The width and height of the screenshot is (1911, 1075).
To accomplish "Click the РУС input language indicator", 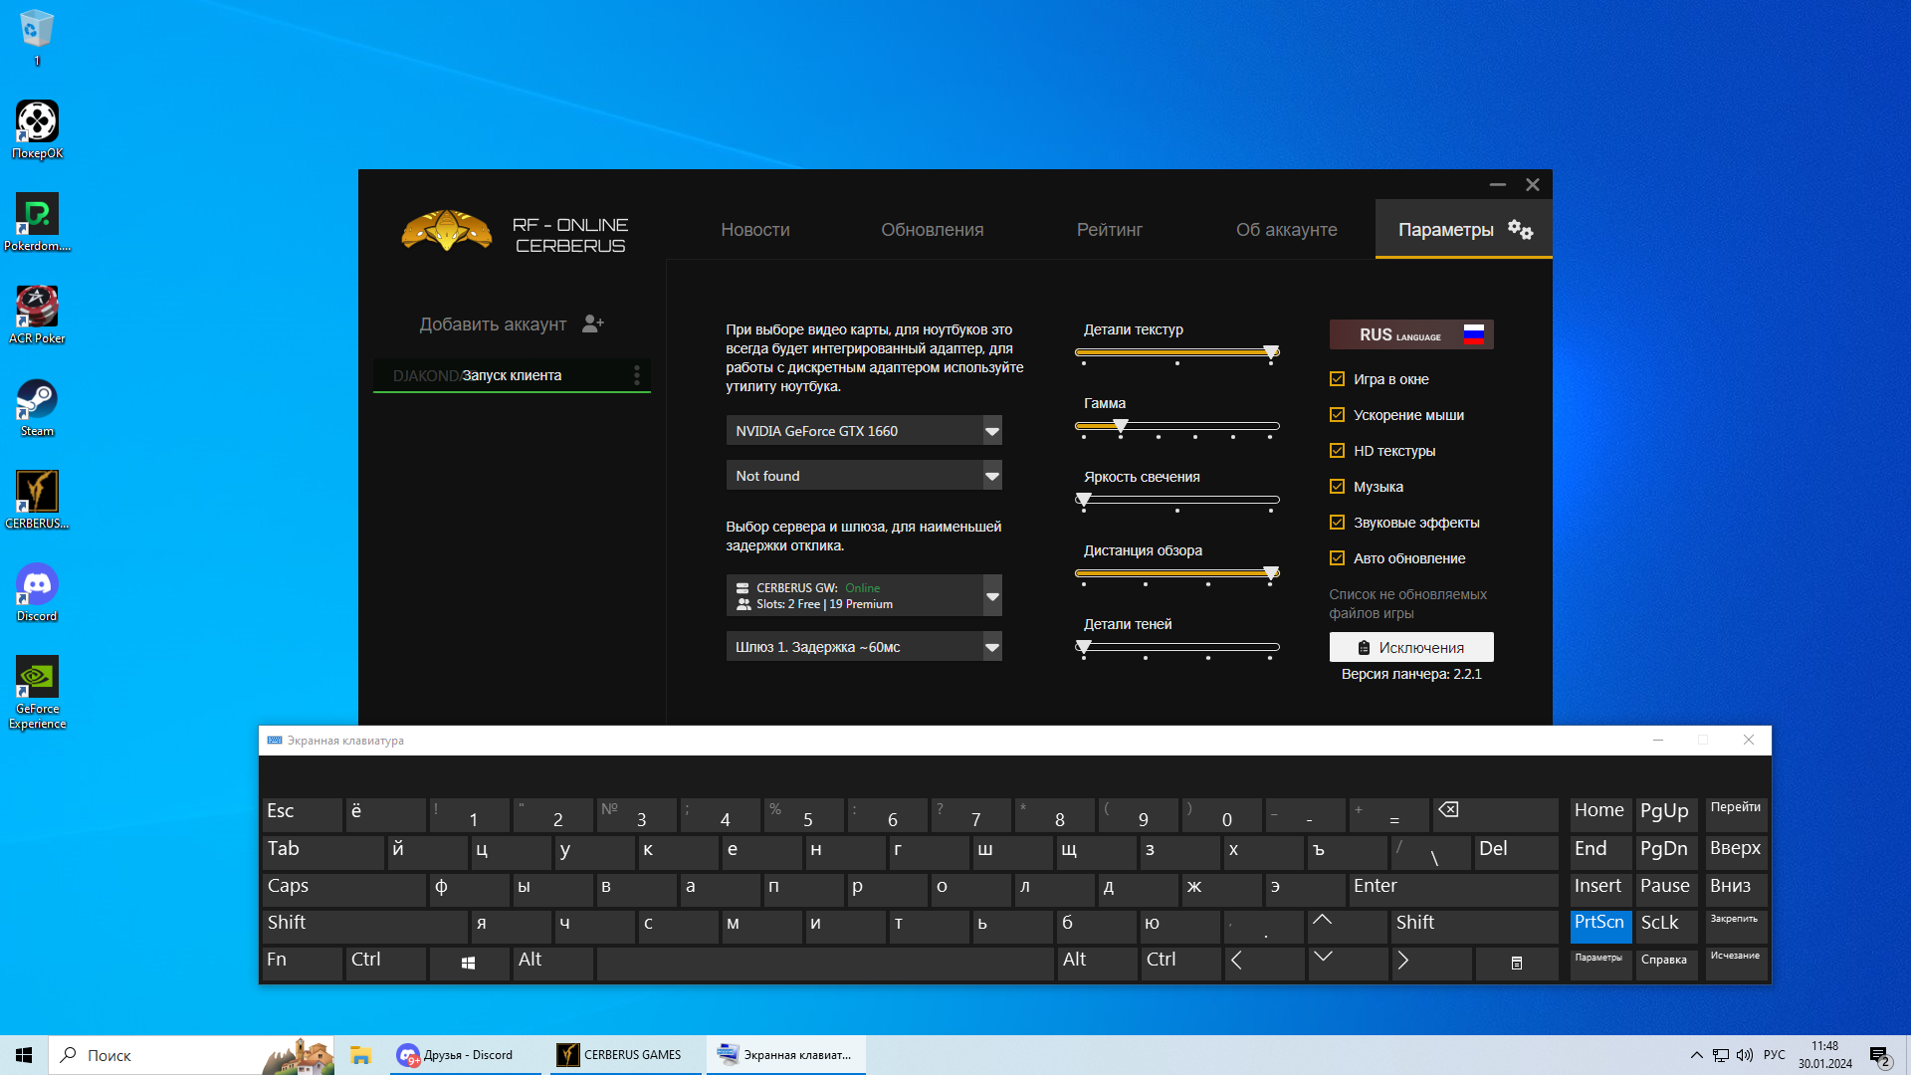I will [x=1774, y=1055].
